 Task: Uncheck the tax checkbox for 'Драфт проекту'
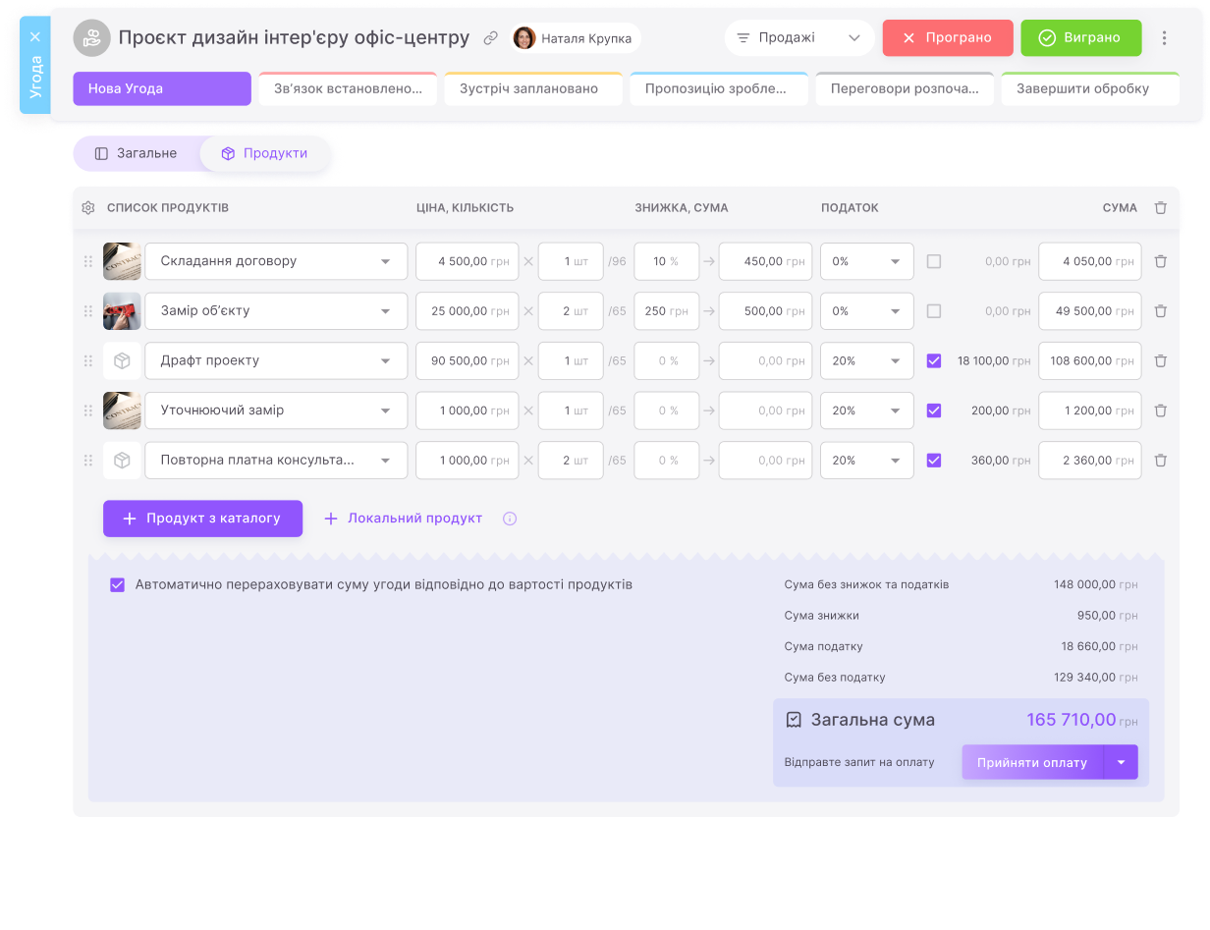[933, 360]
